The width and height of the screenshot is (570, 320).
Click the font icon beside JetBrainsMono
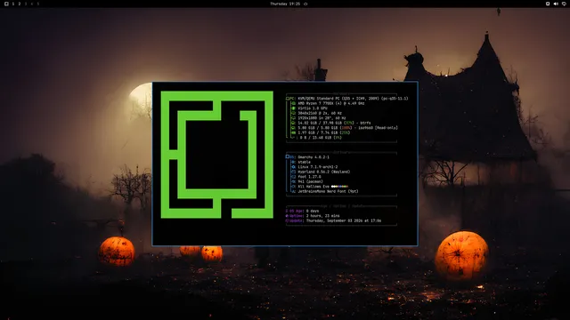293,191
